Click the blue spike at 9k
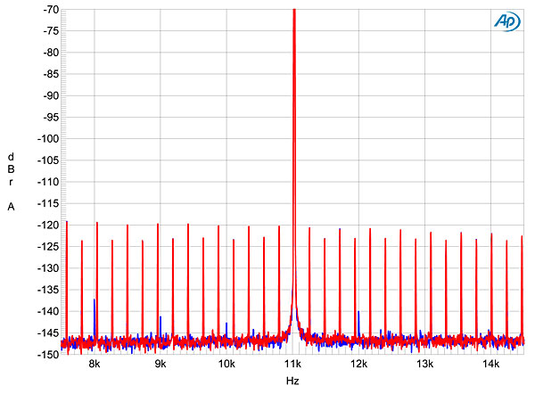The width and height of the screenshot is (535, 394). (x=160, y=325)
